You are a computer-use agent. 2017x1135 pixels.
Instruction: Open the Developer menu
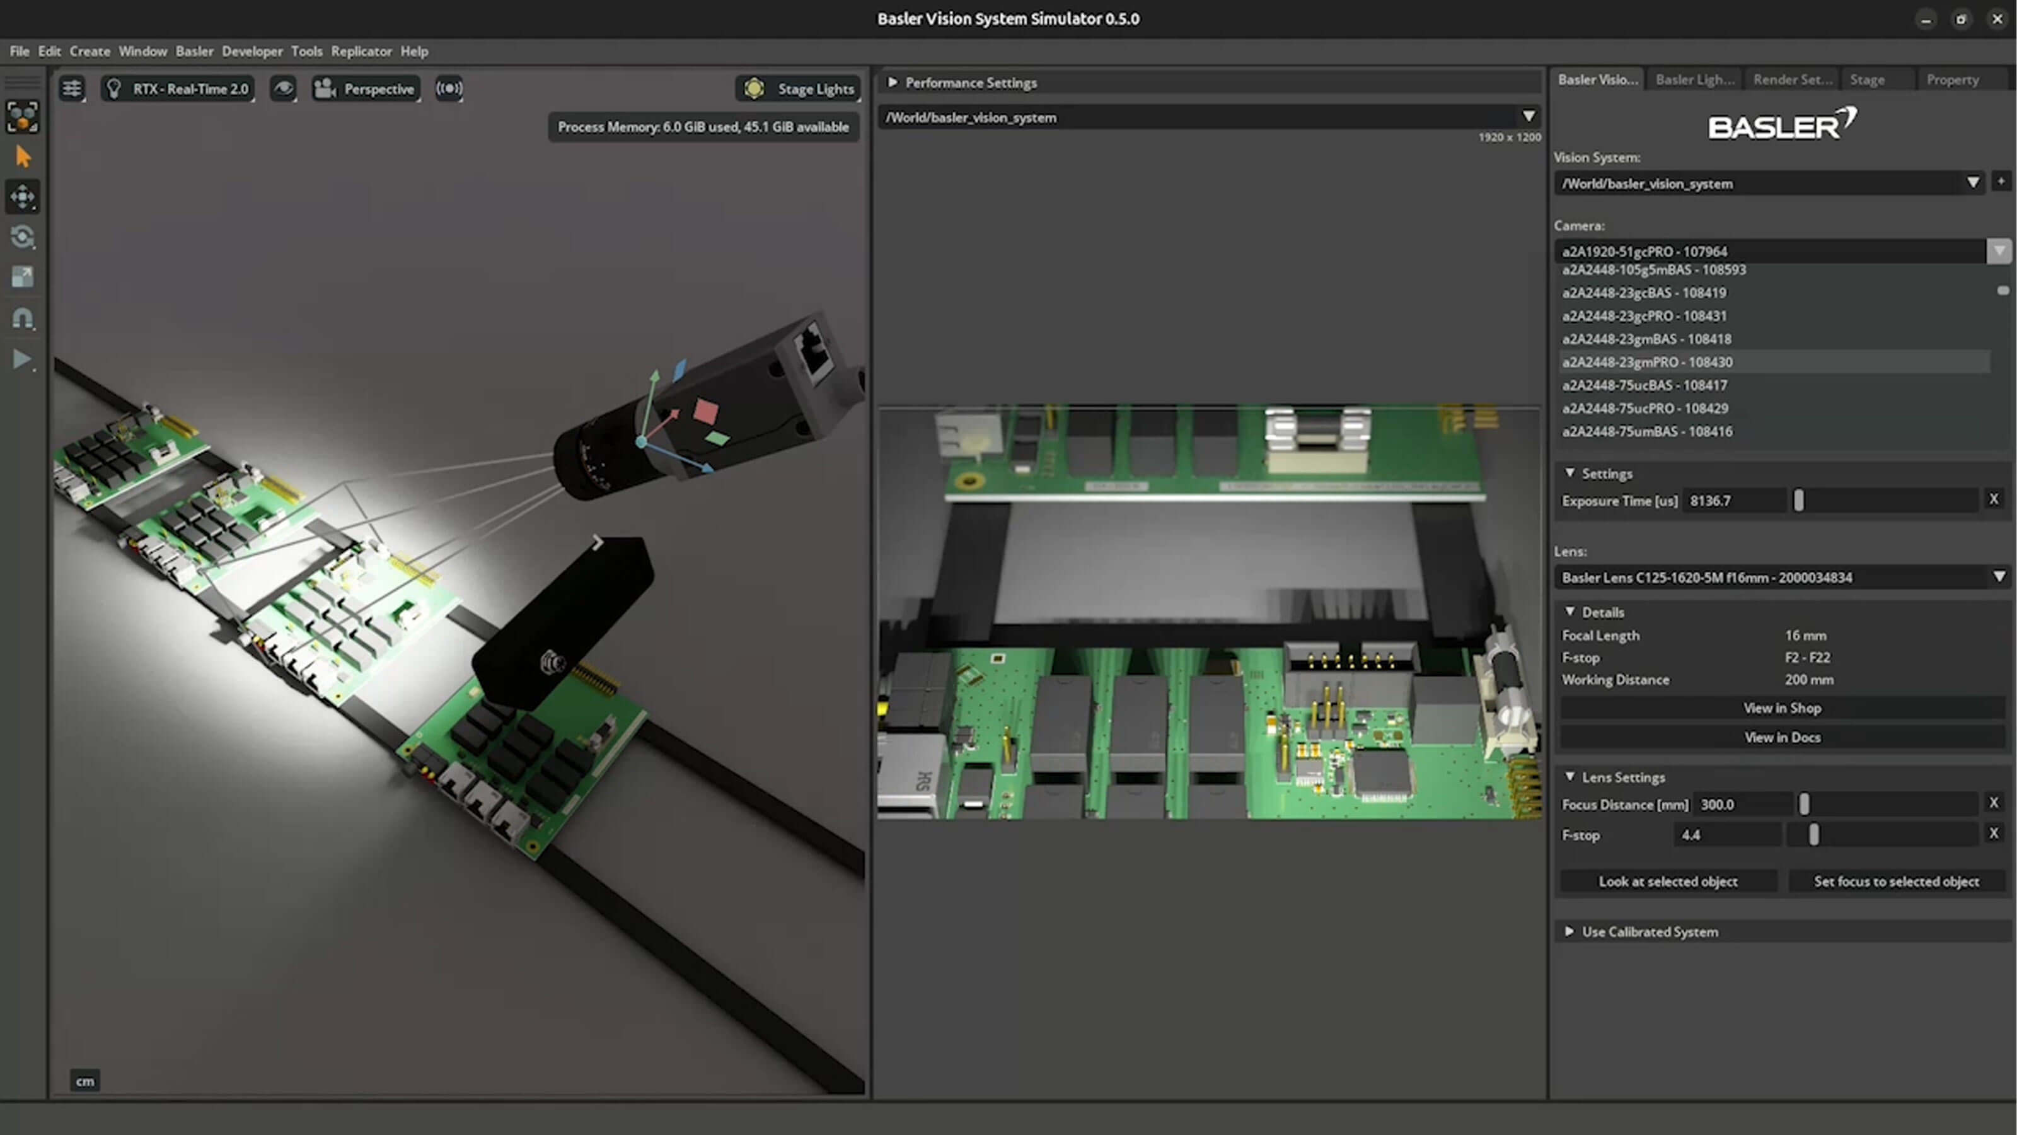252,51
